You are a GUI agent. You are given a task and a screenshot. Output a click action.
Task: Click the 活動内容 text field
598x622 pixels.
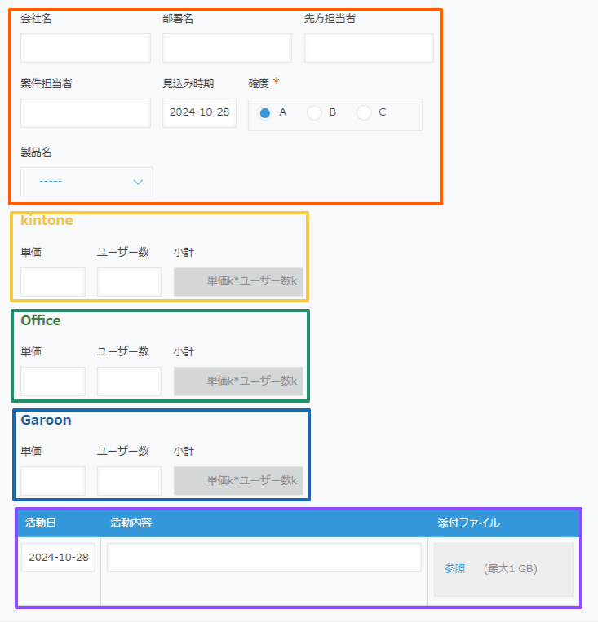pos(264,558)
